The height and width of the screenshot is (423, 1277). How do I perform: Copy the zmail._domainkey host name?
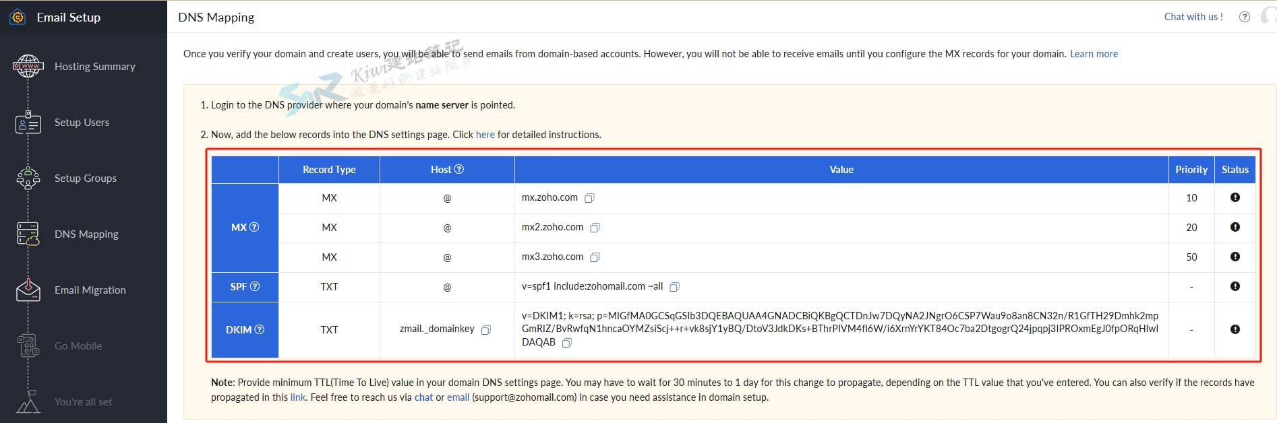point(485,330)
